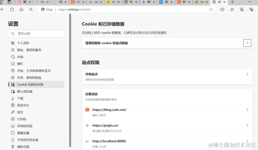Image resolution: width=258 pixels, height=150 pixels.
Task: Expand the 所有站点 row chevron
Action: tap(247, 74)
